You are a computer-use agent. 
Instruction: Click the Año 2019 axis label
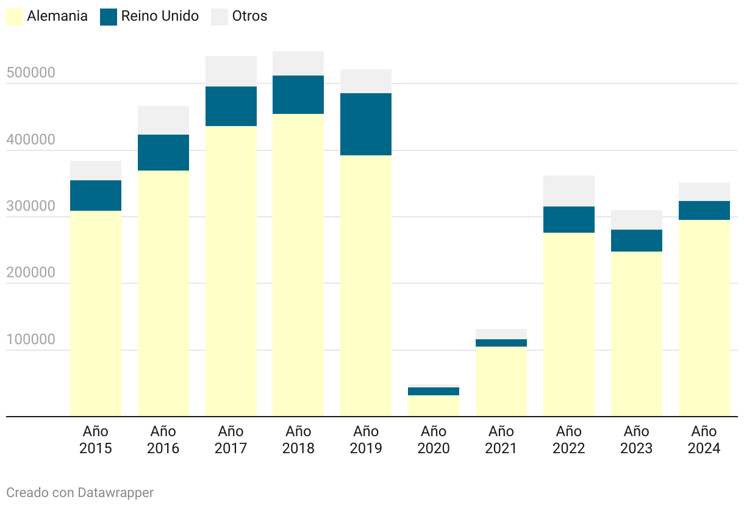(366, 440)
